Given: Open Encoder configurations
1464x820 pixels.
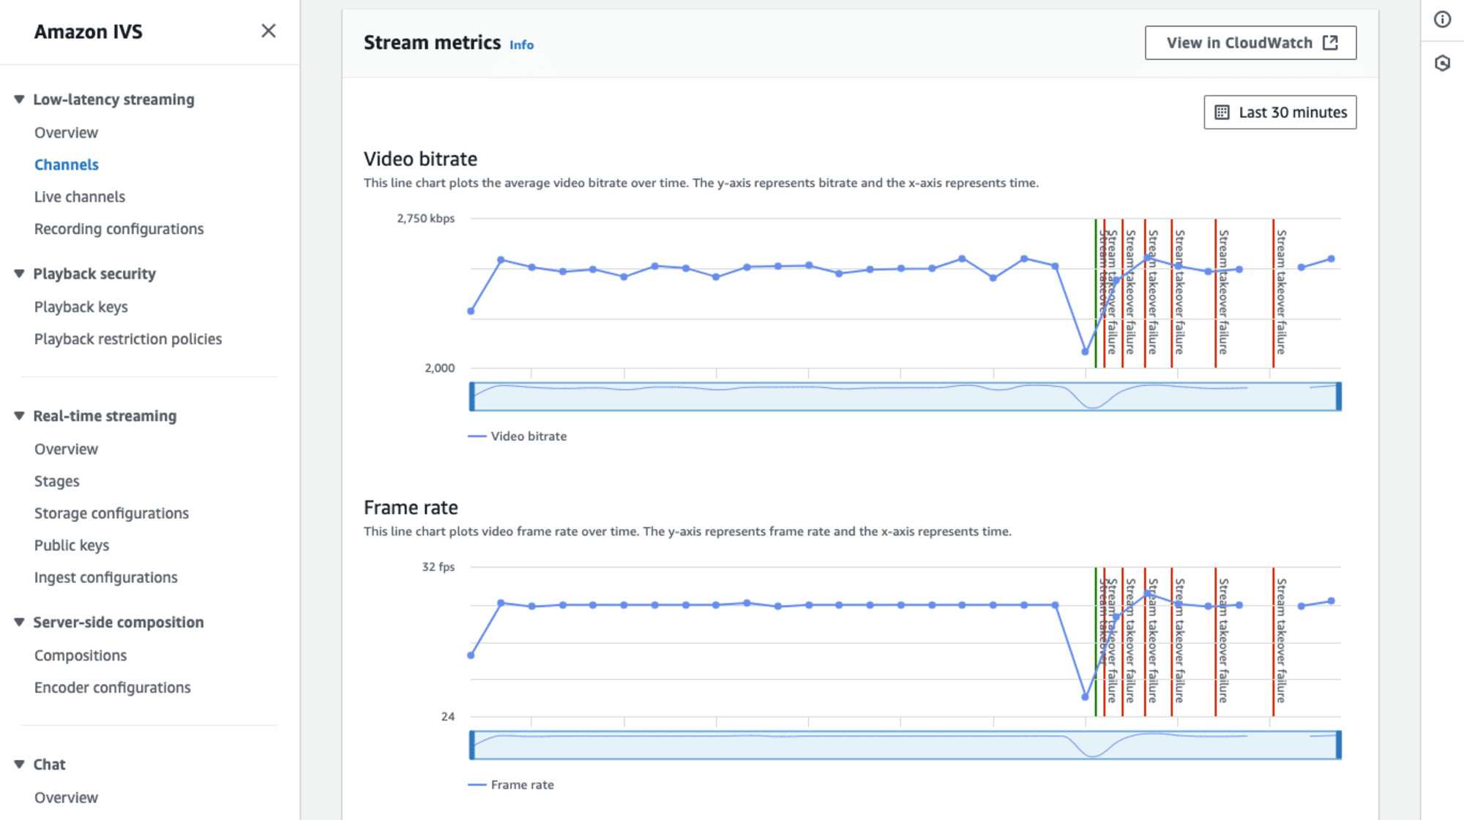Looking at the screenshot, I should [113, 688].
